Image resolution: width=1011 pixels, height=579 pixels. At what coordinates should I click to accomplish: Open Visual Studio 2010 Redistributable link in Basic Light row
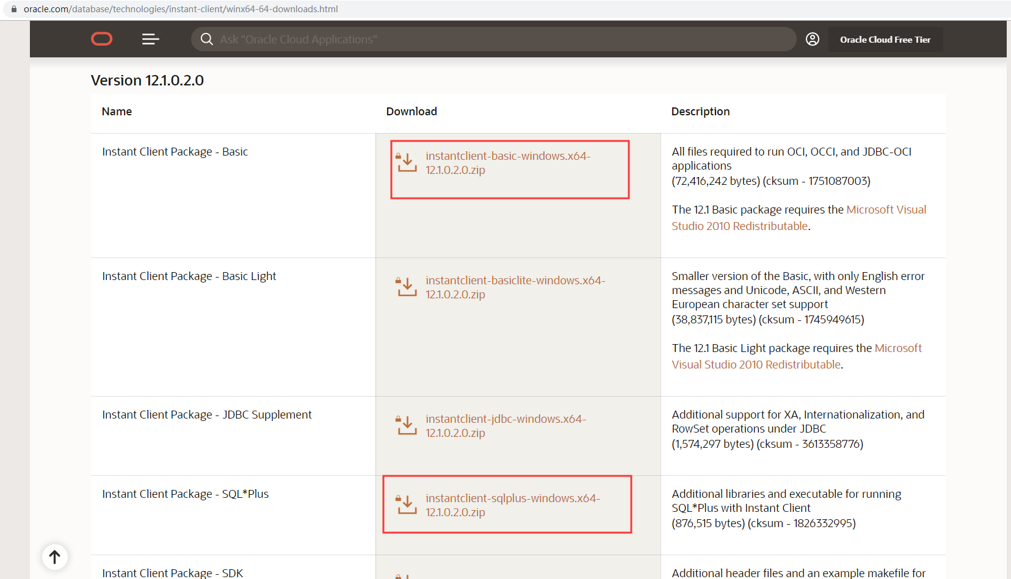tap(797, 356)
